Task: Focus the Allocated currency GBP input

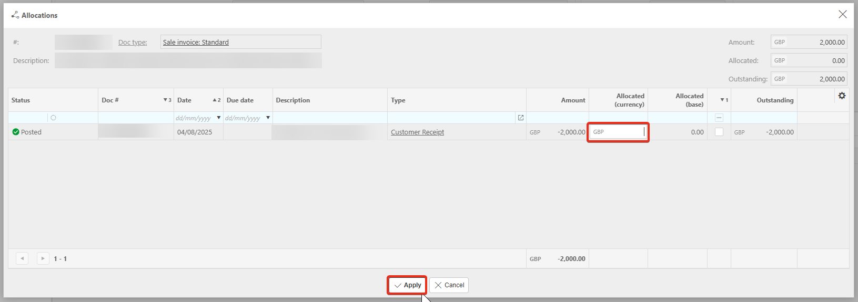Action: click(618, 132)
